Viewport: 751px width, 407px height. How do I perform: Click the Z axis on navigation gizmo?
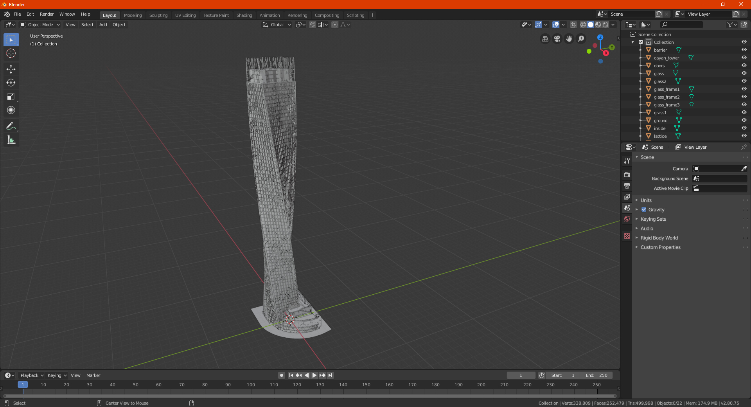(600, 38)
